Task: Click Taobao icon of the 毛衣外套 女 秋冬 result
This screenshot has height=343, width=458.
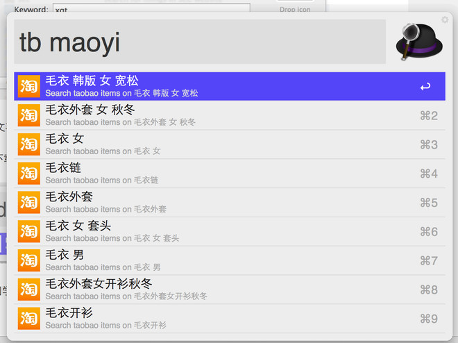Action: (28, 115)
